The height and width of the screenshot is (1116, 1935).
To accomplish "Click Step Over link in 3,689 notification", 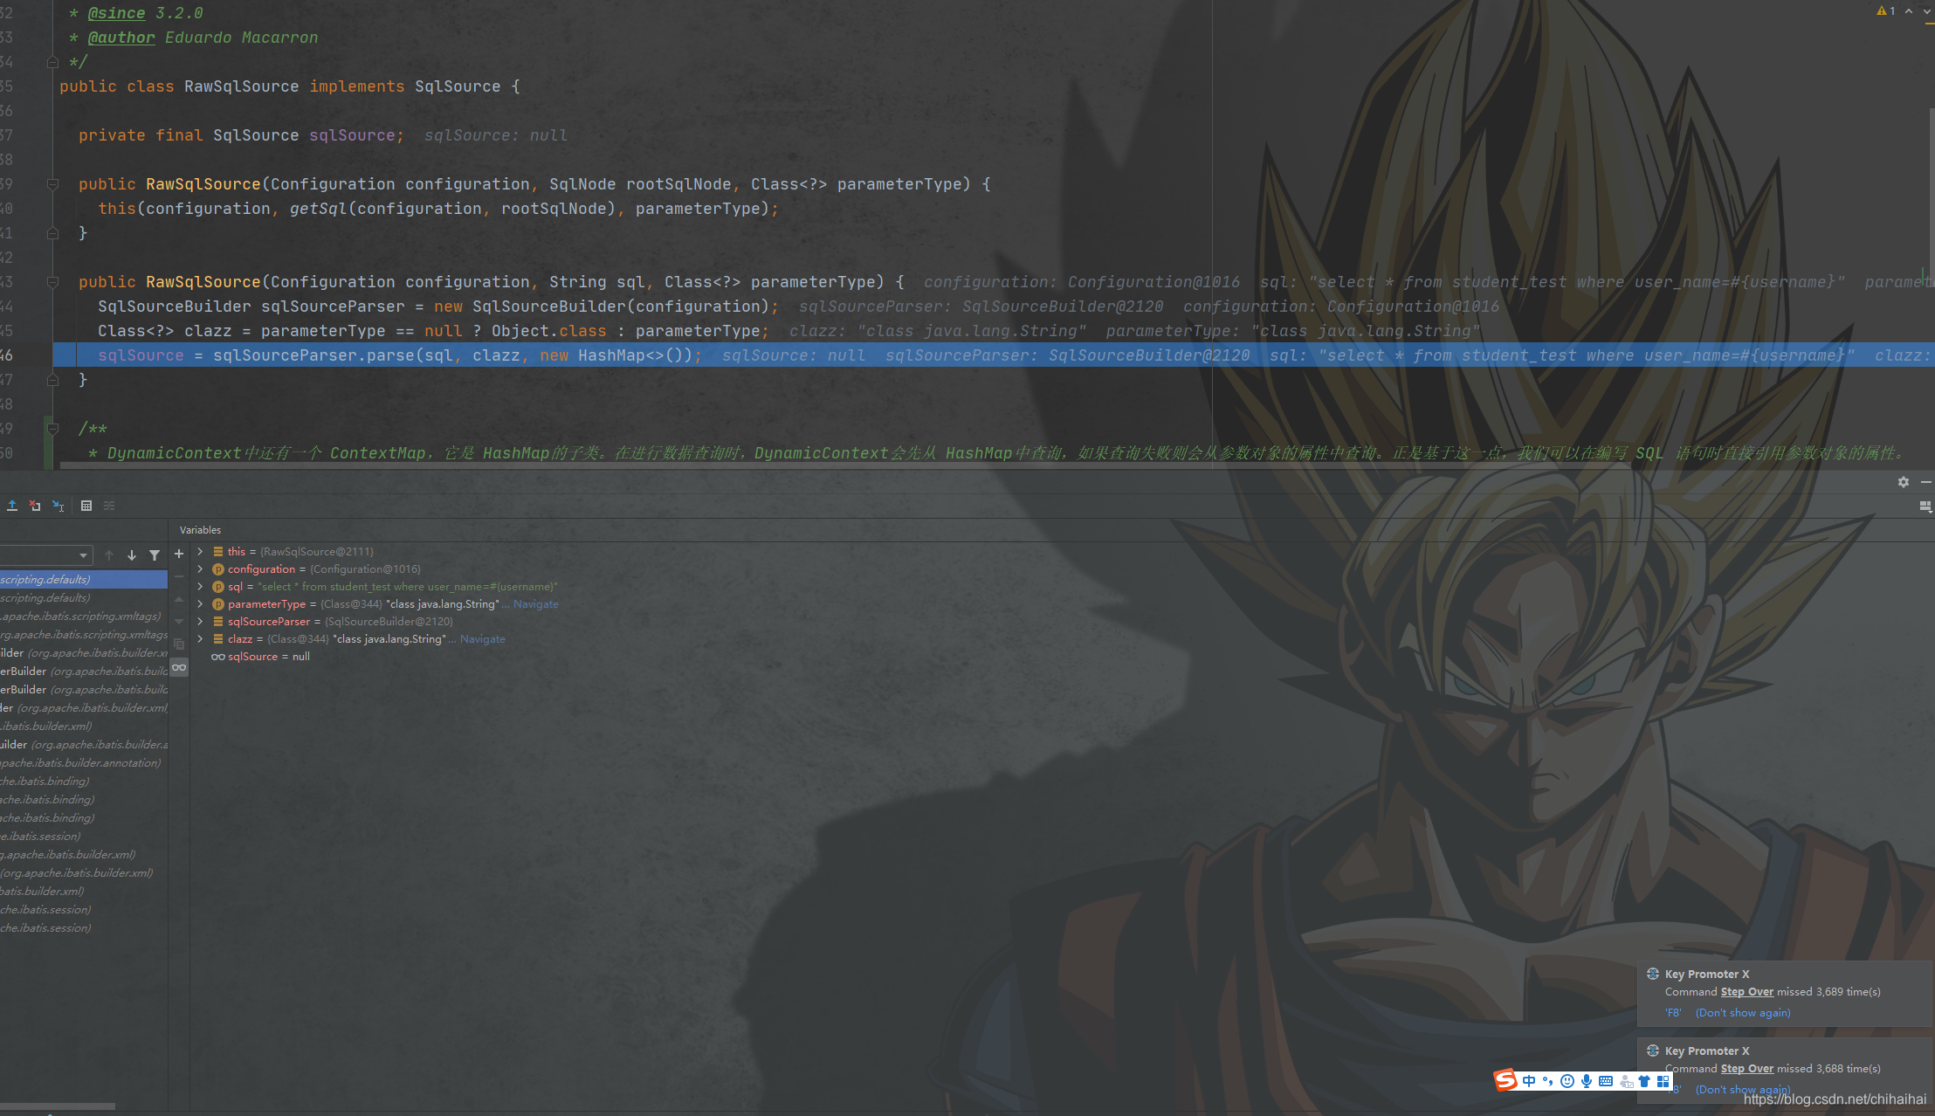I will 1747,992.
